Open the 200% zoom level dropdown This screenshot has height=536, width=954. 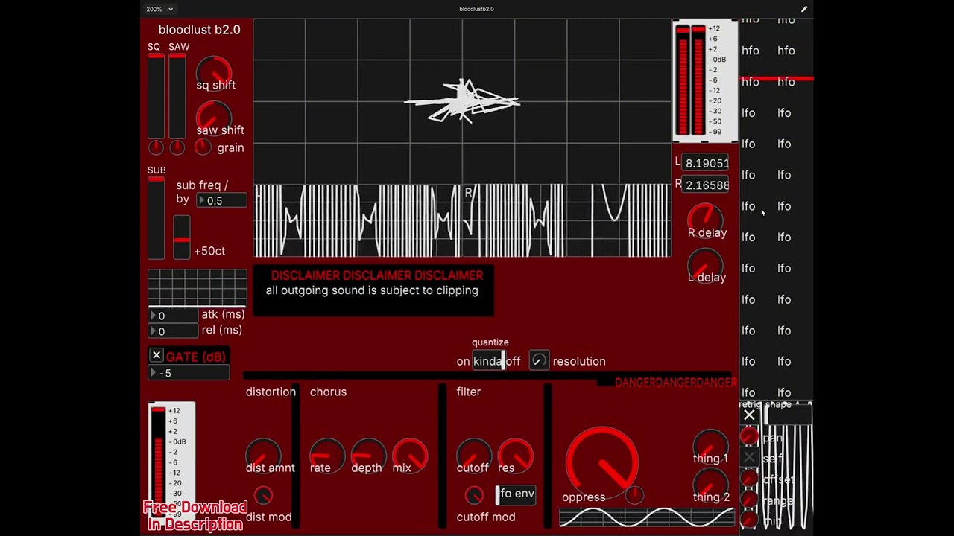159,9
